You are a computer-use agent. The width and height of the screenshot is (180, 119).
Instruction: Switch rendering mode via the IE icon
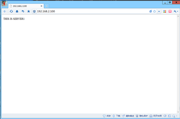pyautogui.click(x=151, y=11)
